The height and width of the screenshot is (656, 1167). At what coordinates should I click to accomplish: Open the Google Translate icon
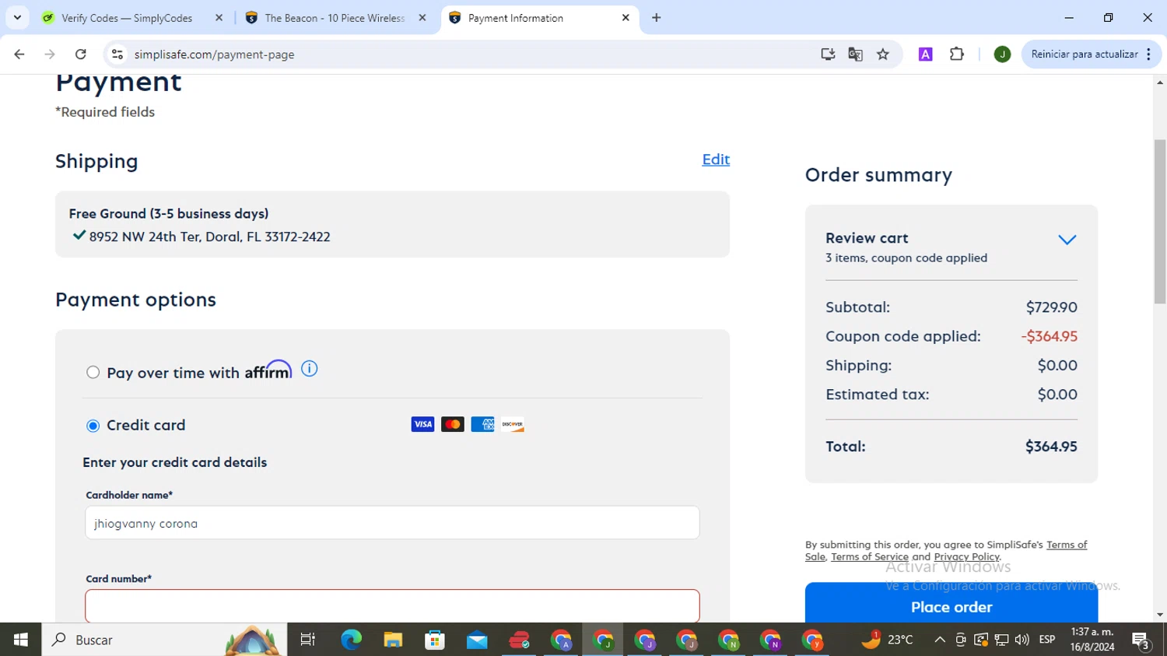tap(855, 54)
